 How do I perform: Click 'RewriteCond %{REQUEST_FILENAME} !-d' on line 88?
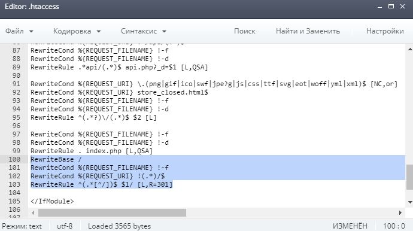[x=99, y=59]
